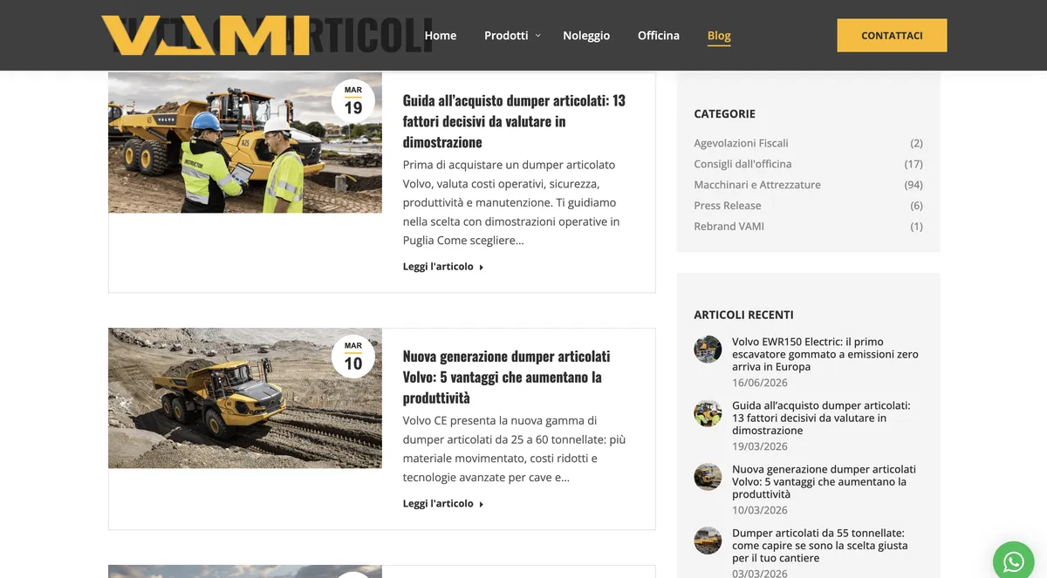Click recent thumbnail beside Guida all'acquisto dumper

click(708, 413)
